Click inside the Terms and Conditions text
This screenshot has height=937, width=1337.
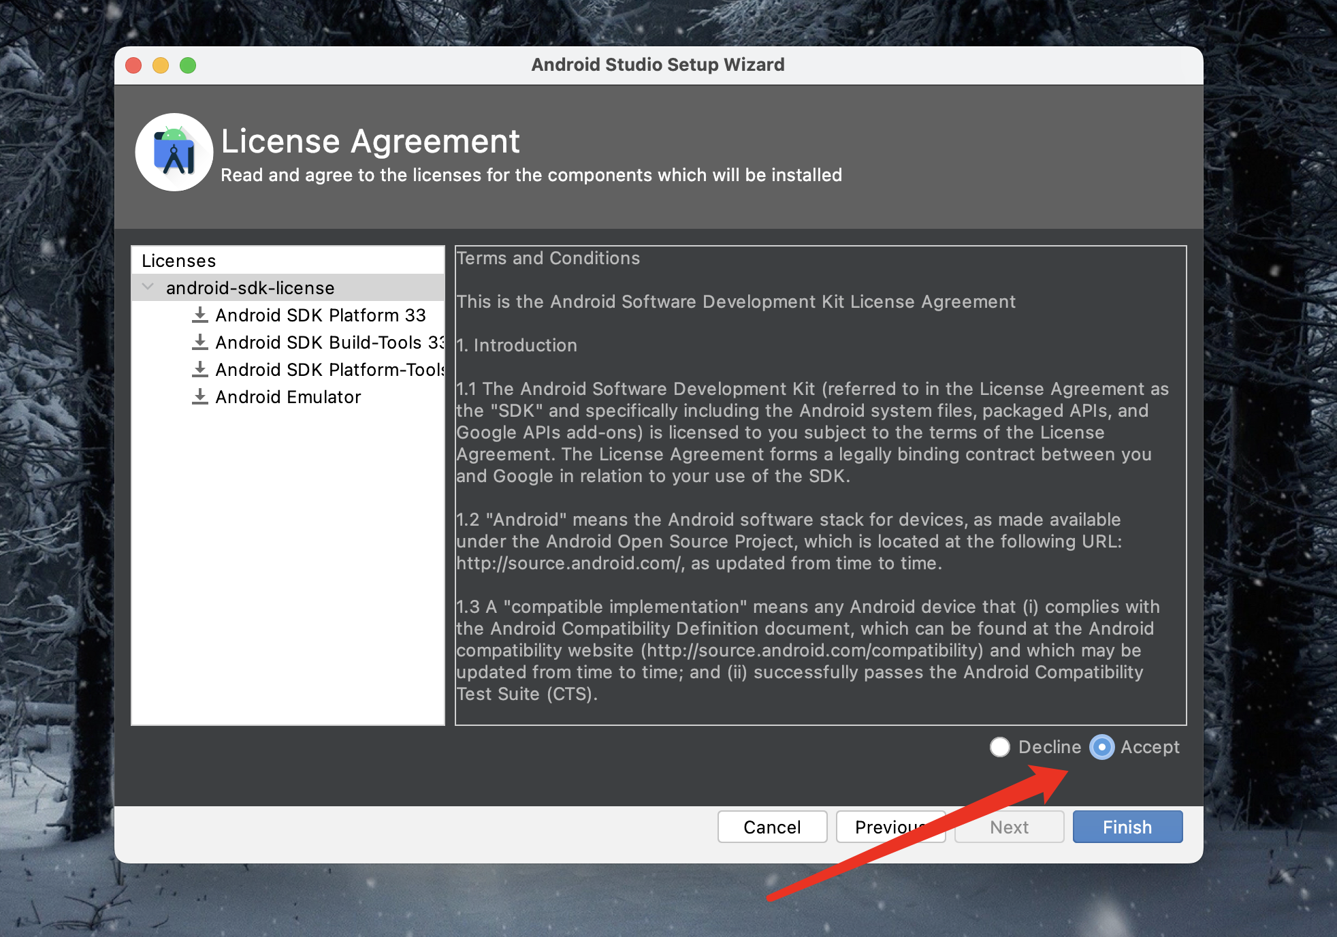click(x=820, y=485)
